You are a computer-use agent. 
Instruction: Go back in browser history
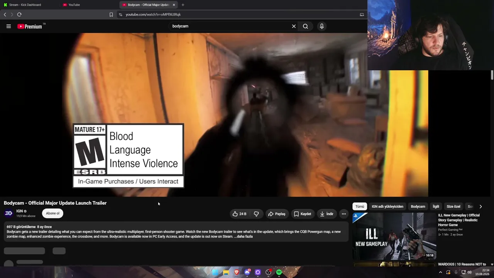point(5,15)
